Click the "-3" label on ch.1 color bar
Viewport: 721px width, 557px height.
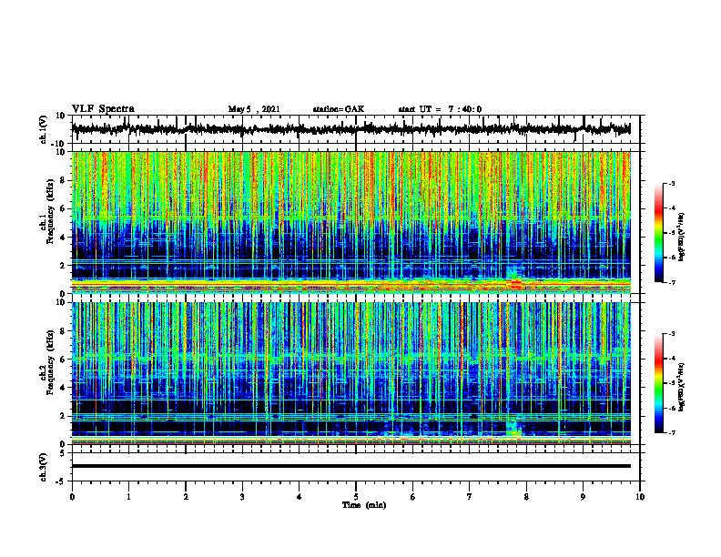coord(671,184)
